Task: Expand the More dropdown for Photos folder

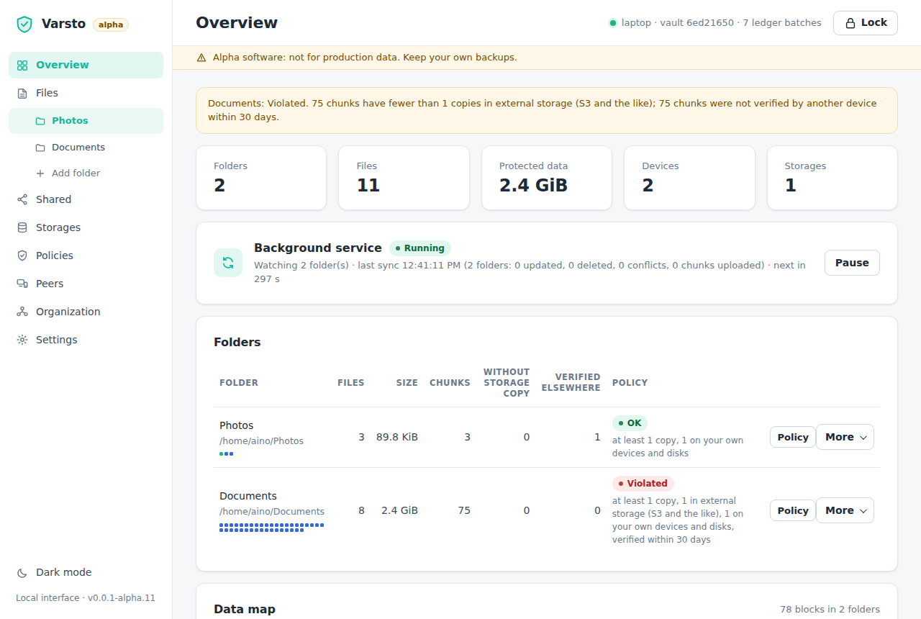Action: (x=845, y=437)
